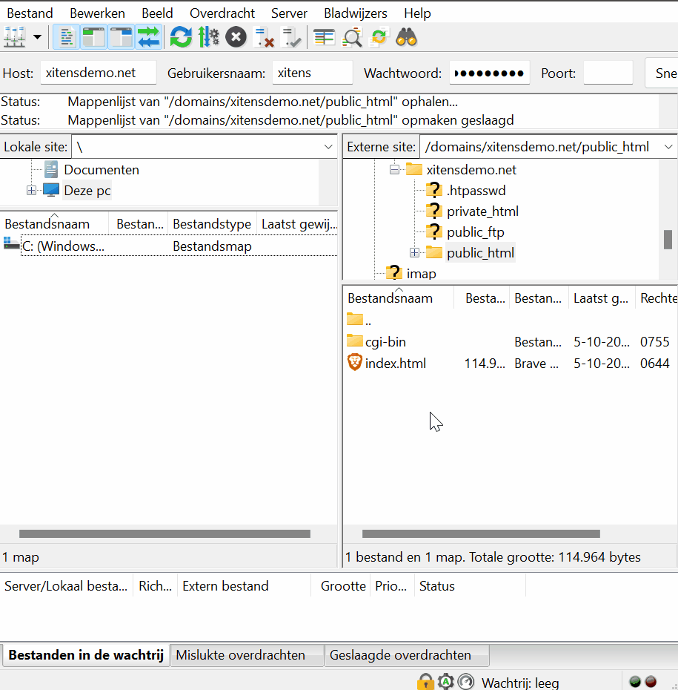Open the Bestand menu

point(30,13)
